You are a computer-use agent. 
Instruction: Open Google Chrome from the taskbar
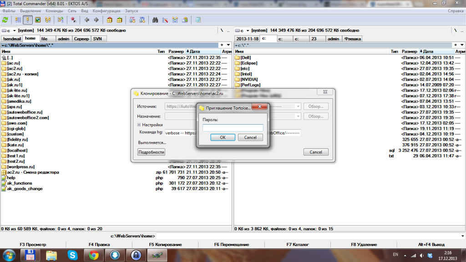[94, 255]
